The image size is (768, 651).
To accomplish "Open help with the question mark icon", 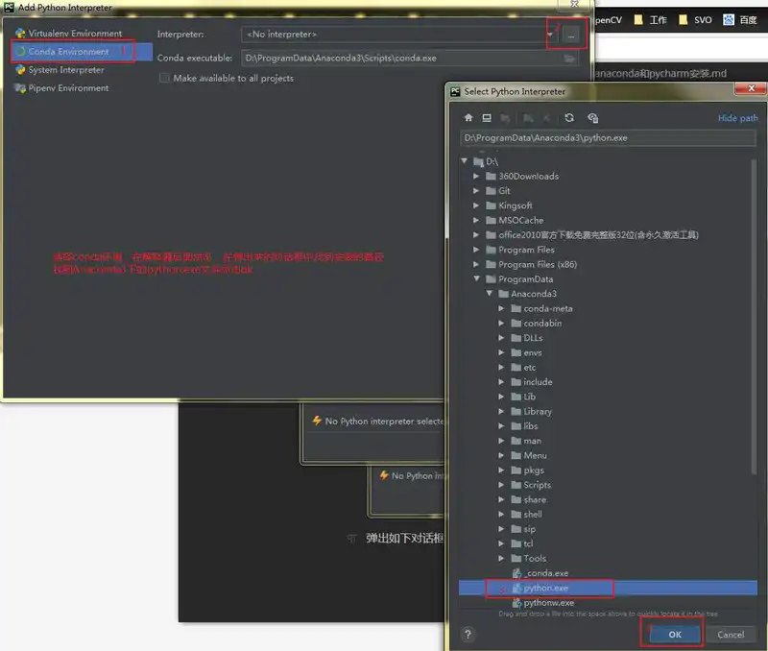I will click(468, 635).
